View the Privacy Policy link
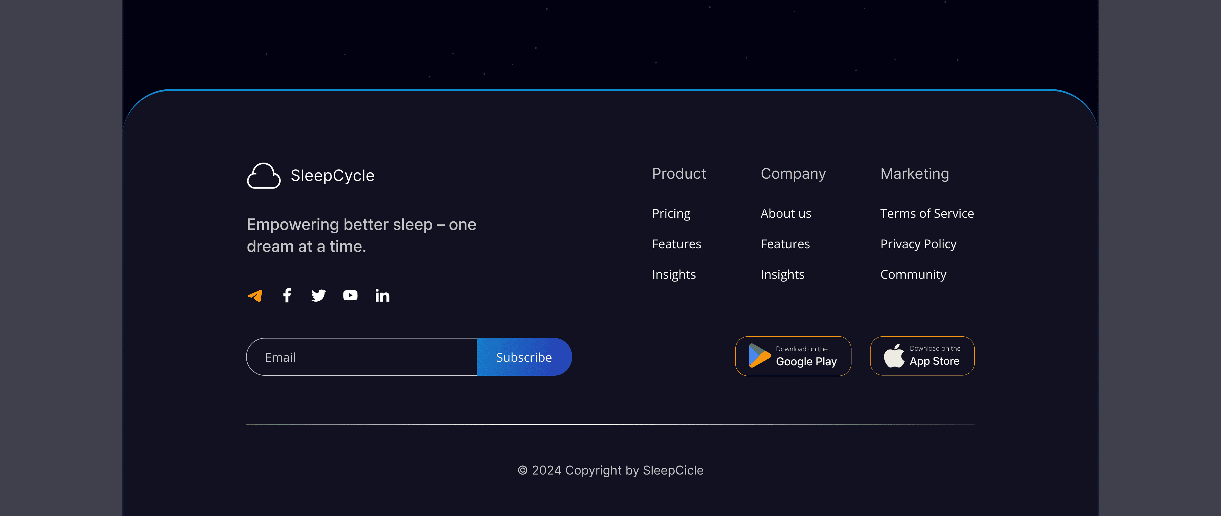 click(x=918, y=244)
